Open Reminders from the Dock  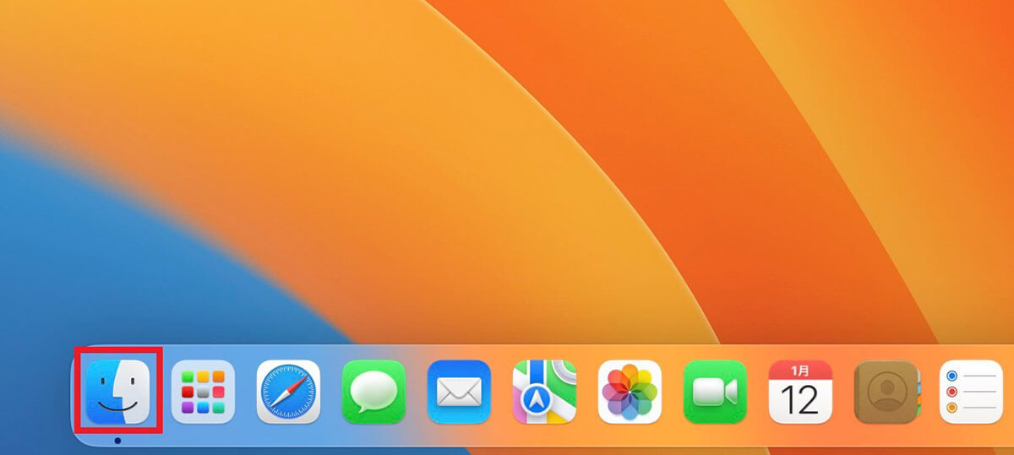tap(971, 392)
